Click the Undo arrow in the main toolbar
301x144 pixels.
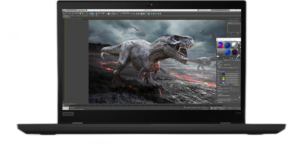point(64,14)
